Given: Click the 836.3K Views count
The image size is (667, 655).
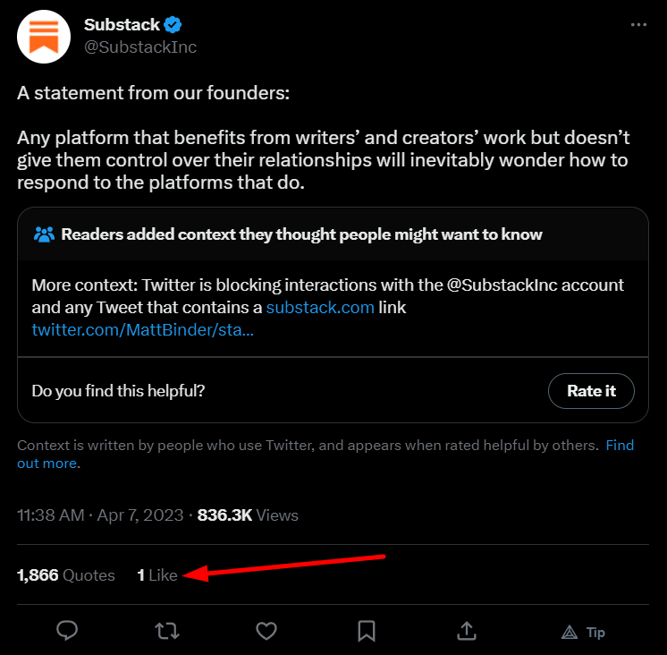Looking at the screenshot, I should coord(248,515).
